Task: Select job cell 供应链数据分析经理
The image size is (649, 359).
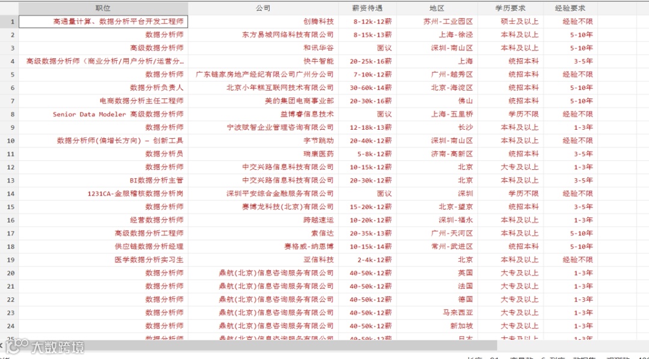Action: (x=103, y=247)
